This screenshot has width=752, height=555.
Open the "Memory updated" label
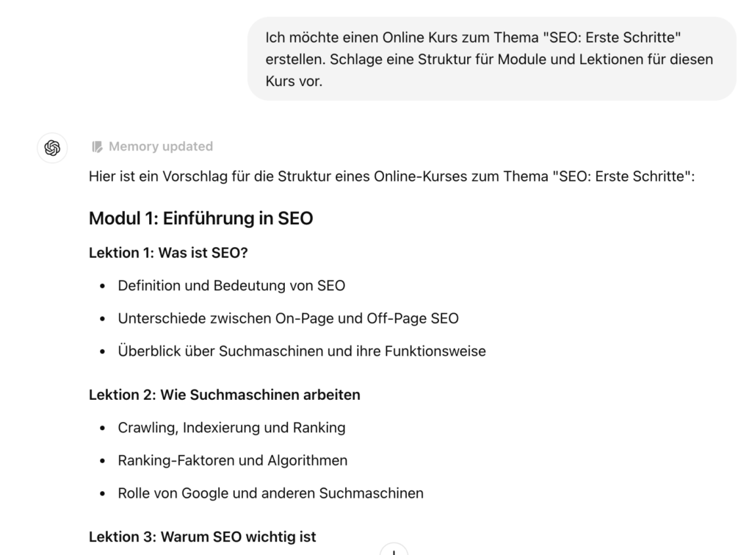pyautogui.click(x=160, y=147)
